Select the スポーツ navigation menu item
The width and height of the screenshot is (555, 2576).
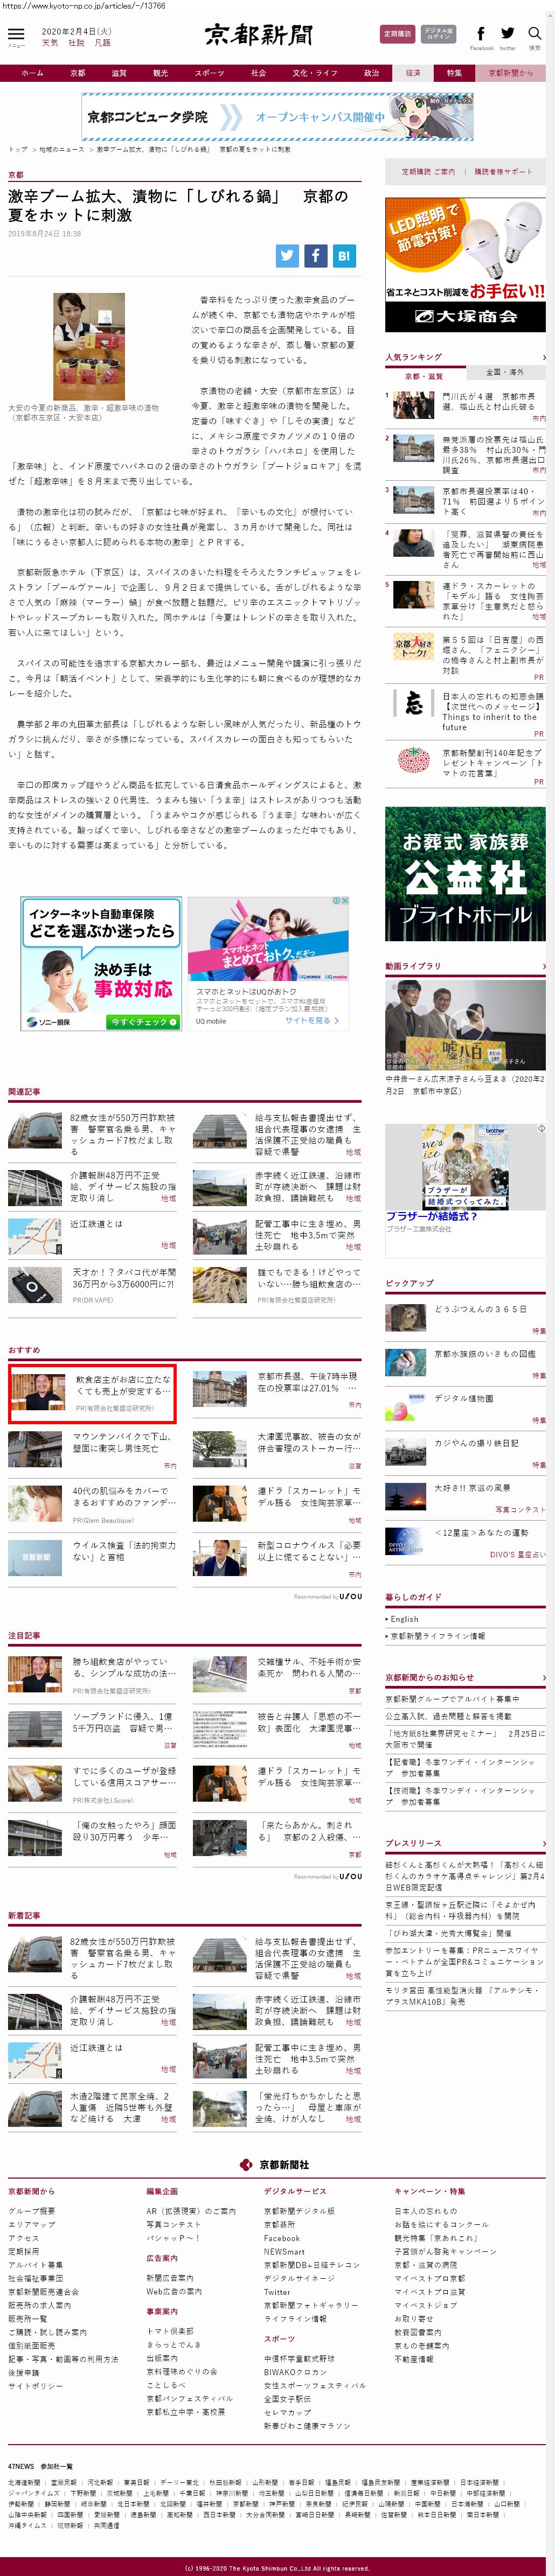pos(209,73)
